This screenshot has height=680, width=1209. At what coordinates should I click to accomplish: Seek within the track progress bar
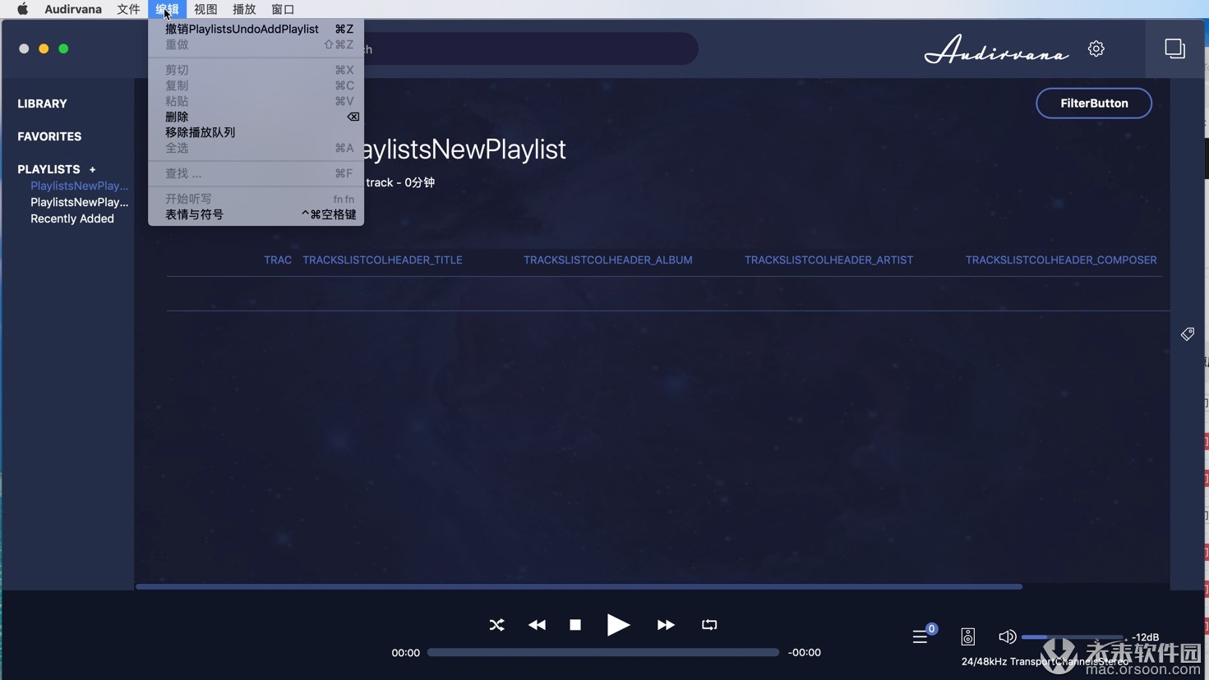click(x=602, y=652)
